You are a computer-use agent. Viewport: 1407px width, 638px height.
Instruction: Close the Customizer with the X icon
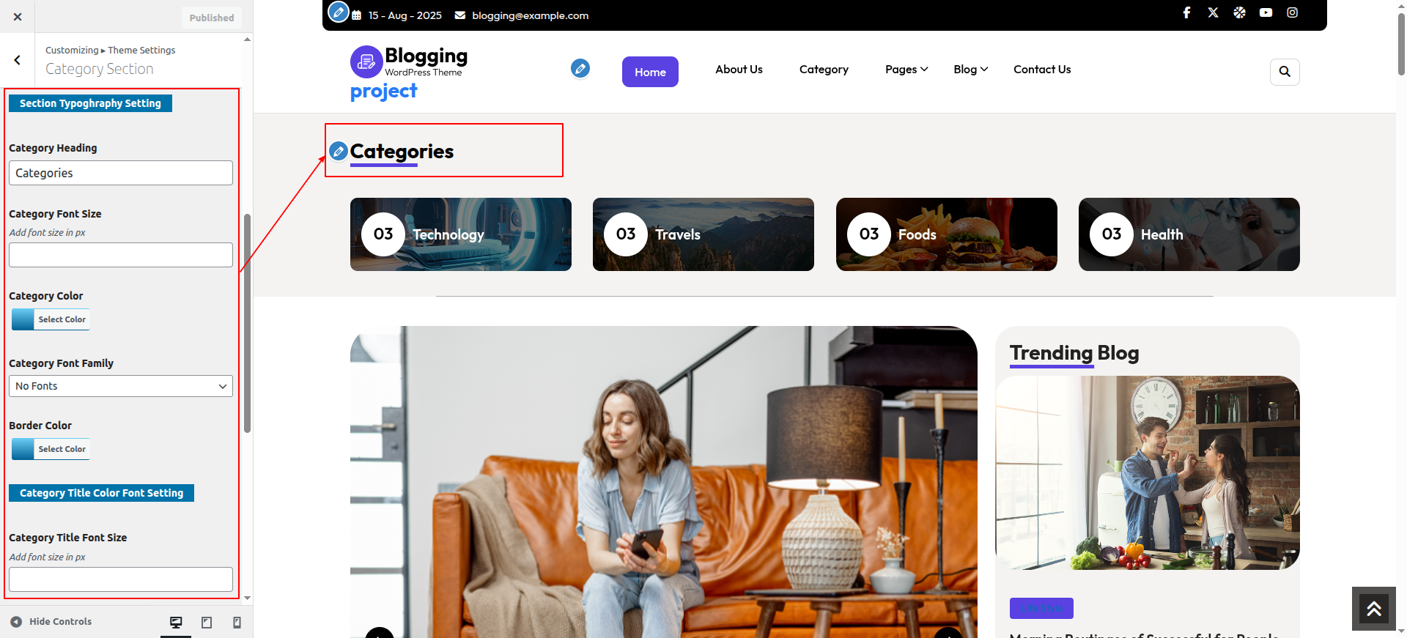(x=18, y=17)
